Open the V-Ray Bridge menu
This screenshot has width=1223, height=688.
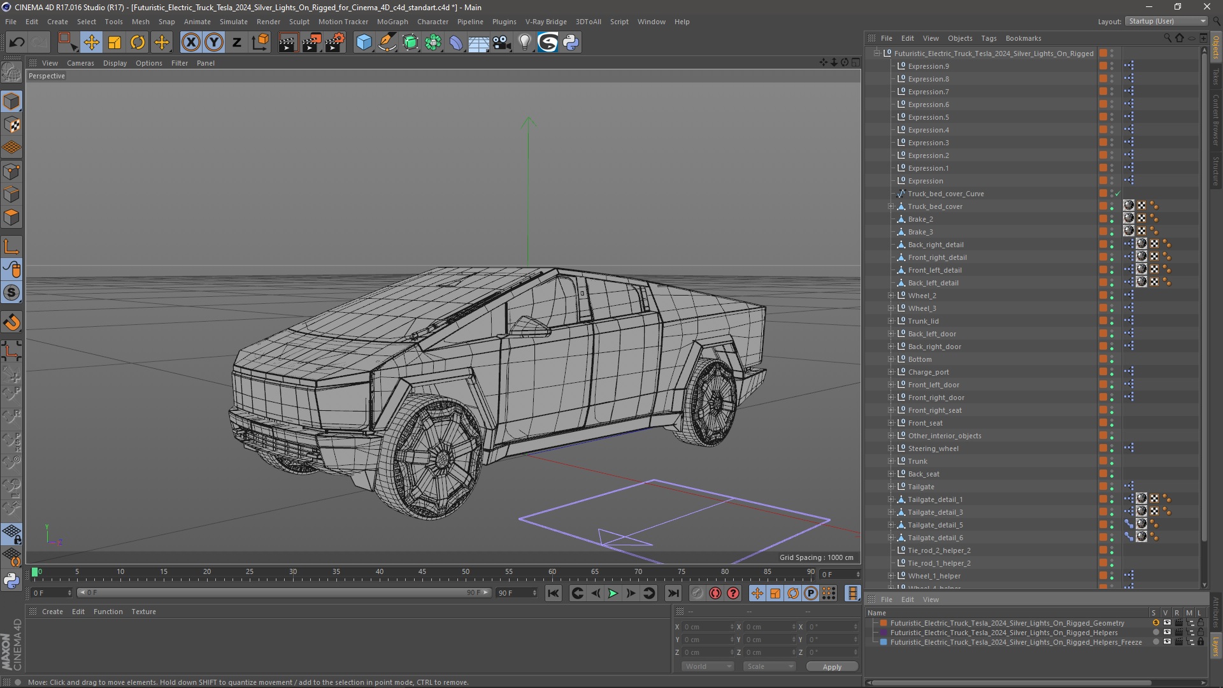[546, 22]
